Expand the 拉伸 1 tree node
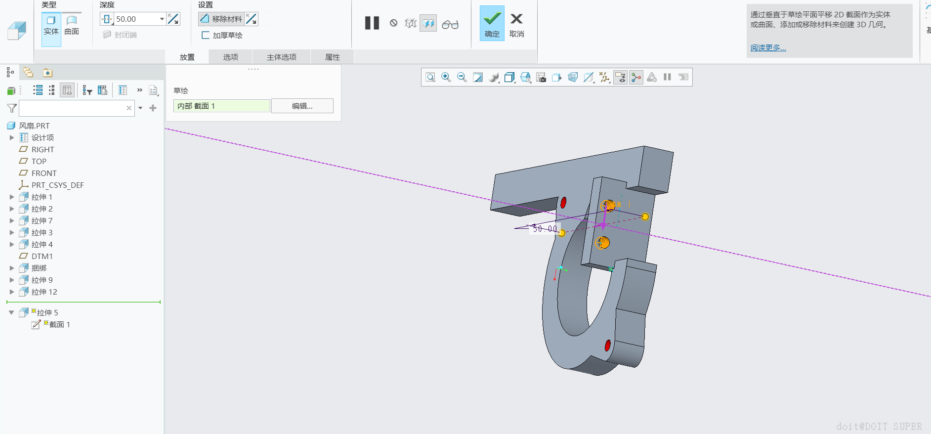 [12, 197]
